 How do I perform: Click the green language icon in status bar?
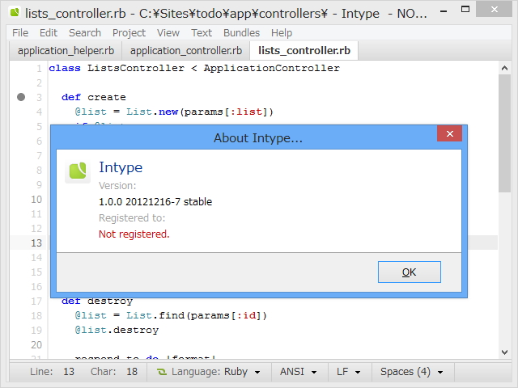[162, 372]
